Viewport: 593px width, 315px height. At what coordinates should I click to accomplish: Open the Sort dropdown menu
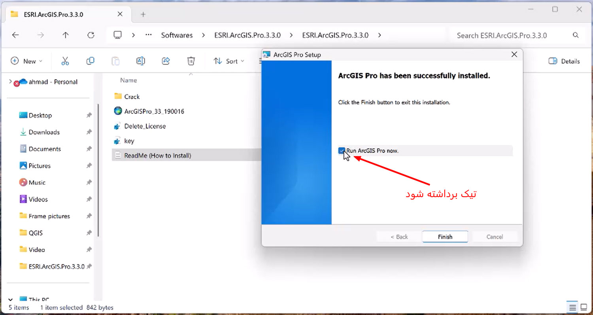[x=229, y=61]
